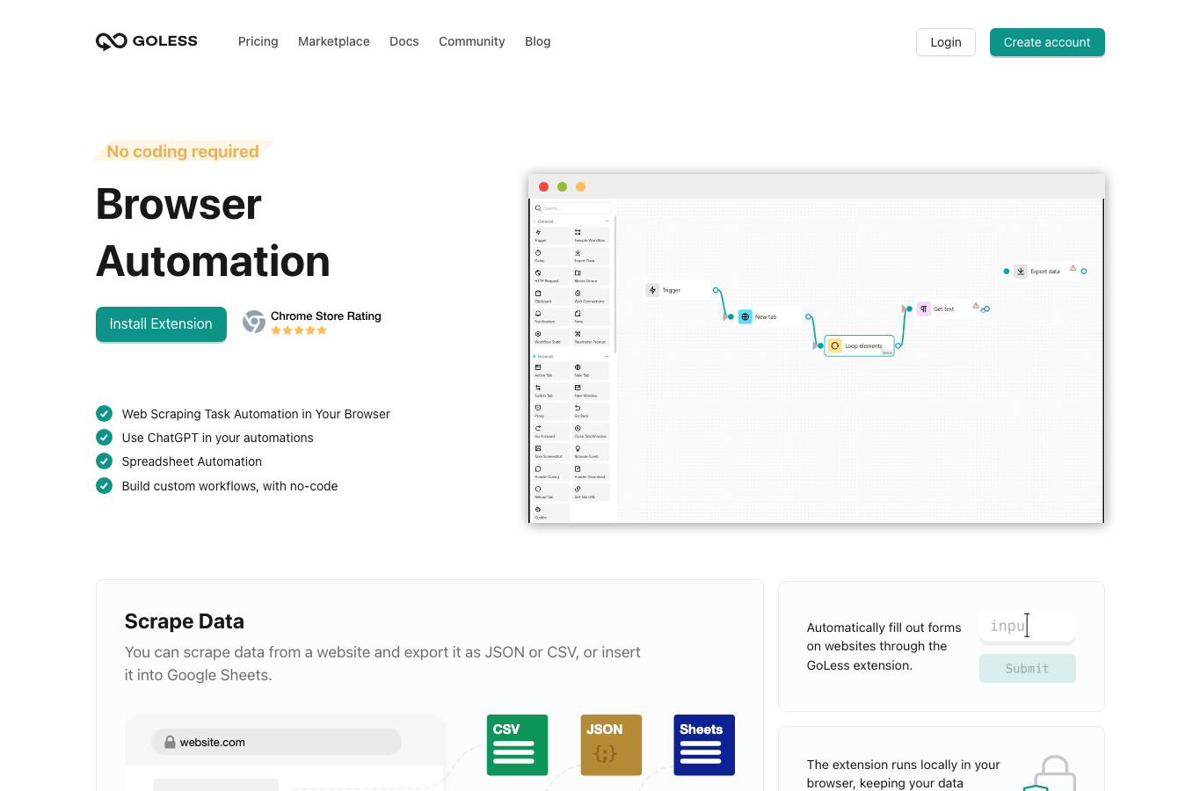Select the Trigger node on the workflow canvas
The width and height of the screenshot is (1200, 791).
(677, 290)
